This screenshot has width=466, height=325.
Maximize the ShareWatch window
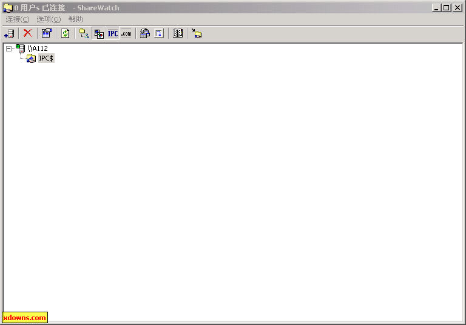coord(446,8)
